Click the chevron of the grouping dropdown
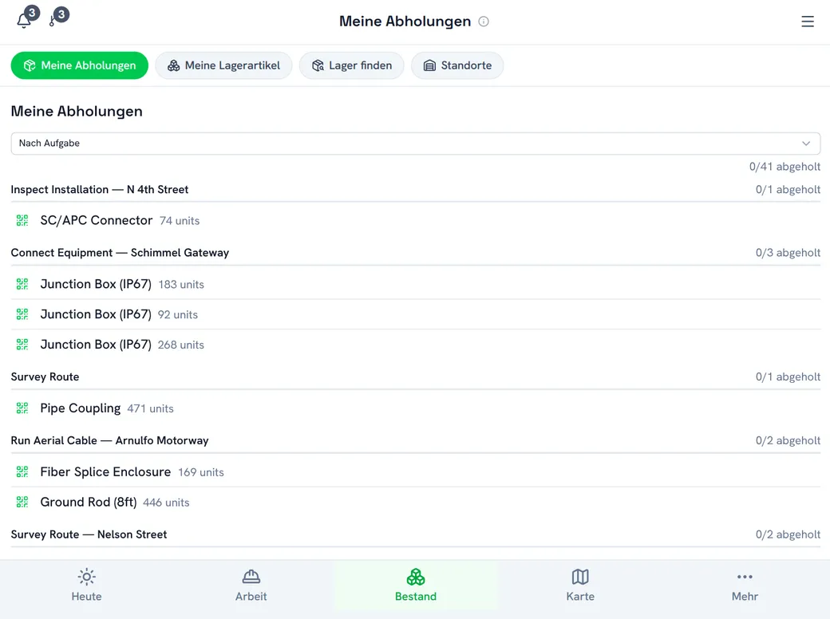 coord(805,144)
